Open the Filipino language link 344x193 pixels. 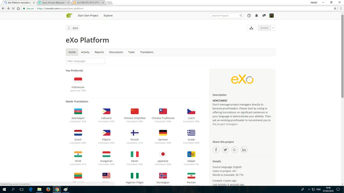pyautogui.click(x=106, y=140)
